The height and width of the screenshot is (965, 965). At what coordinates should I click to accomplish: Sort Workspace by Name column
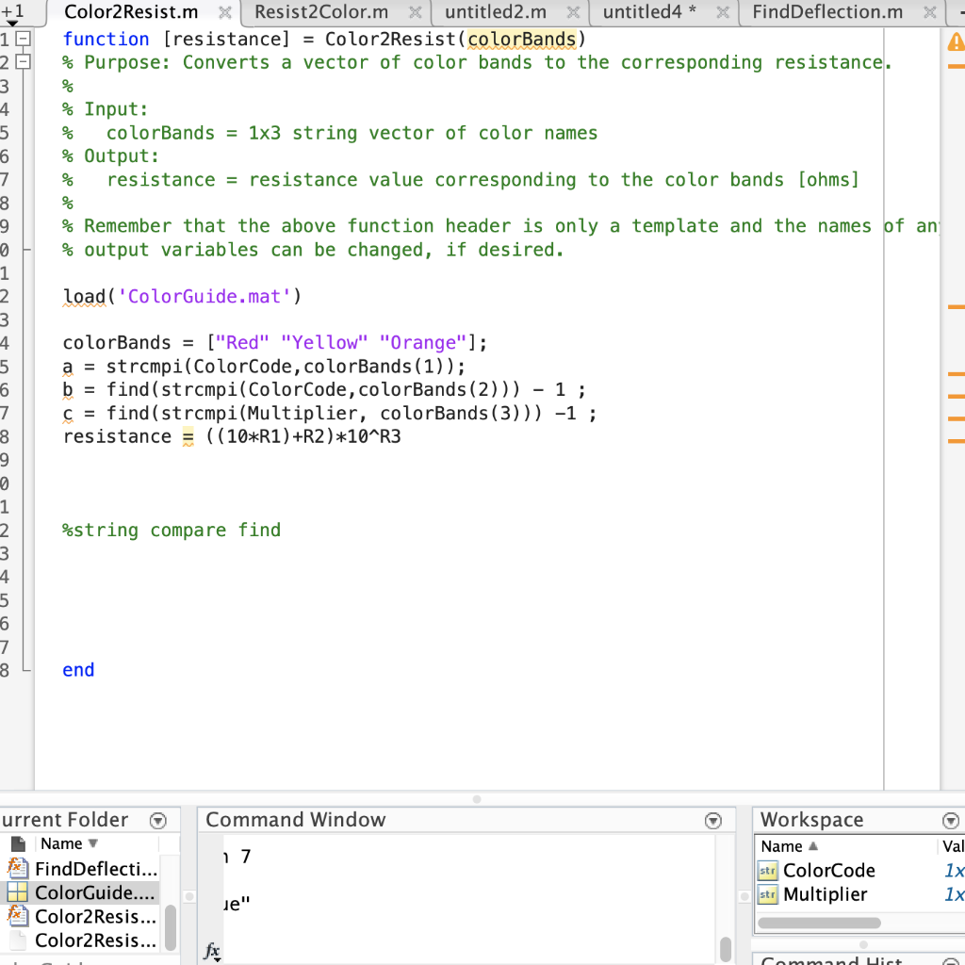tap(789, 846)
